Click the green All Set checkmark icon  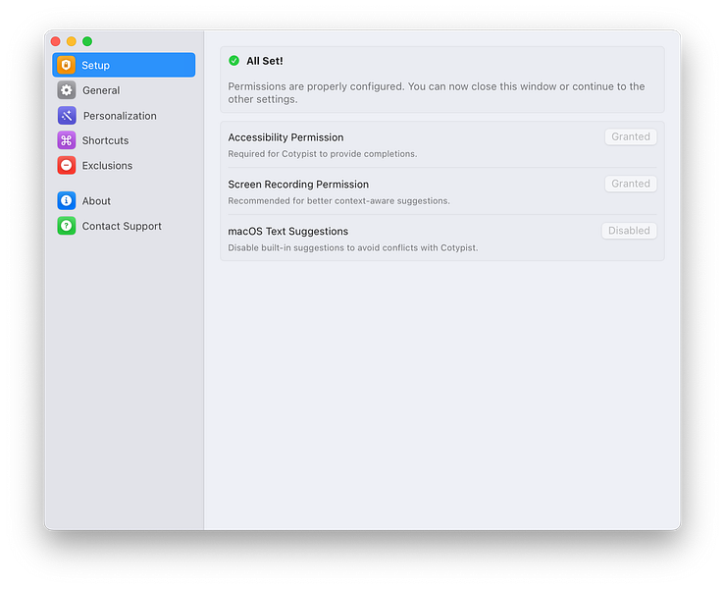click(233, 61)
